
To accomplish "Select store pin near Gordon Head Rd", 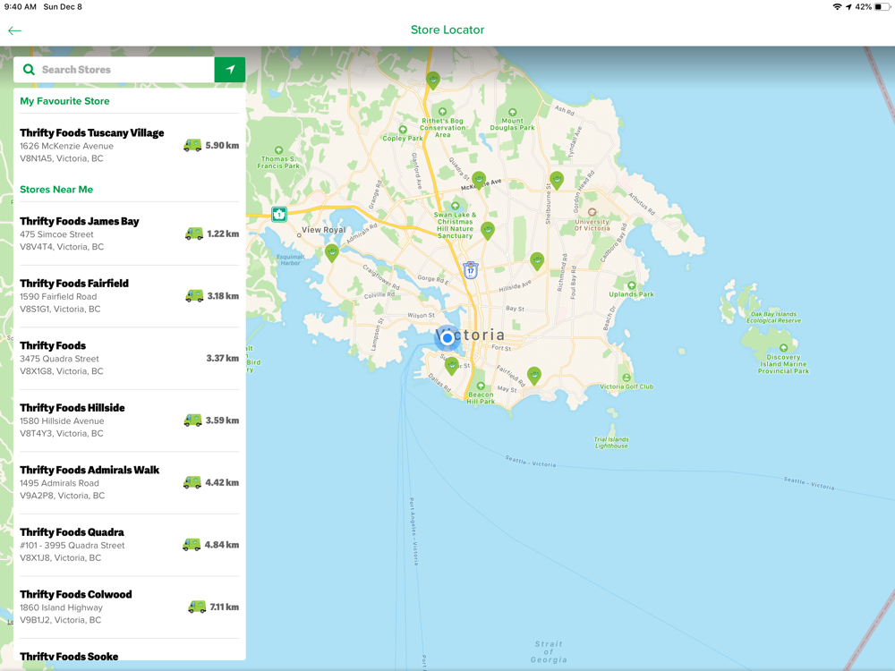I will [x=557, y=181].
